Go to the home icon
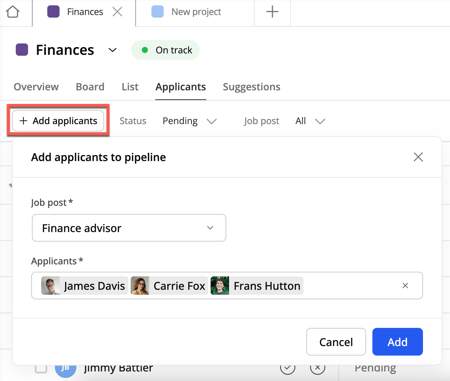The image size is (450, 381). (x=13, y=12)
